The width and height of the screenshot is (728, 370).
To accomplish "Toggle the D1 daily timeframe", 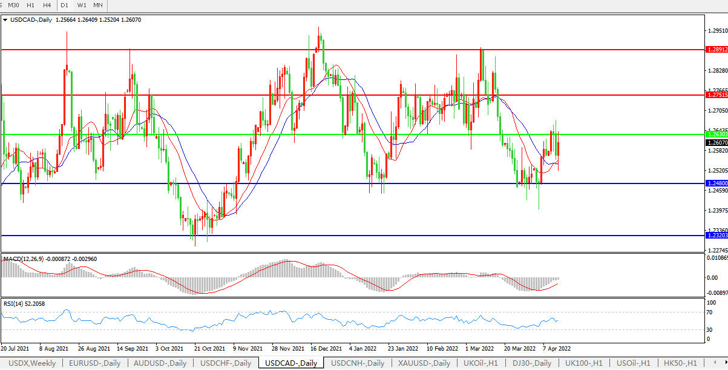I will click(65, 5).
